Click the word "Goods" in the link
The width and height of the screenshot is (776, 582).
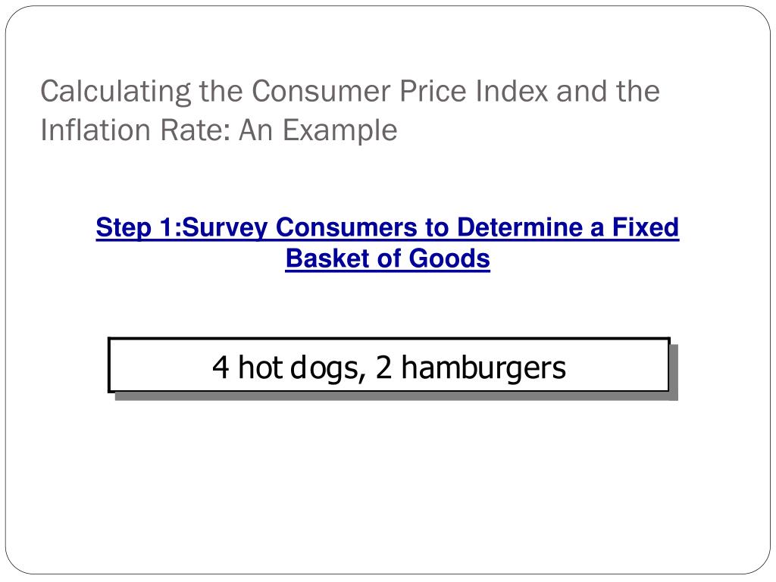point(449,258)
